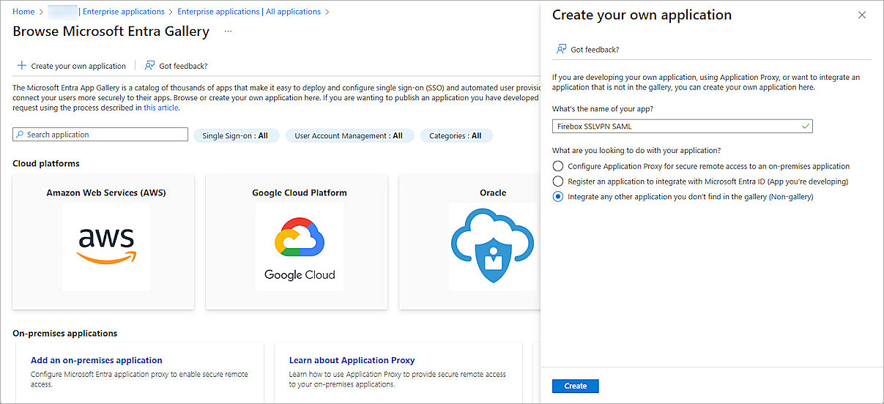Click the feedback icon in the Create panel
The height and width of the screenshot is (404, 884).
pyautogui.click(x=561, y=49)
